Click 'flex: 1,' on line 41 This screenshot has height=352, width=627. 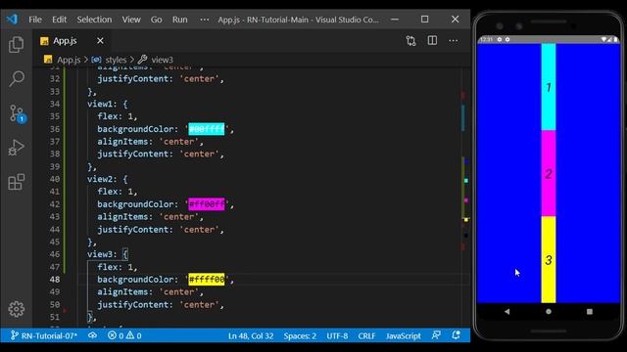118,192
